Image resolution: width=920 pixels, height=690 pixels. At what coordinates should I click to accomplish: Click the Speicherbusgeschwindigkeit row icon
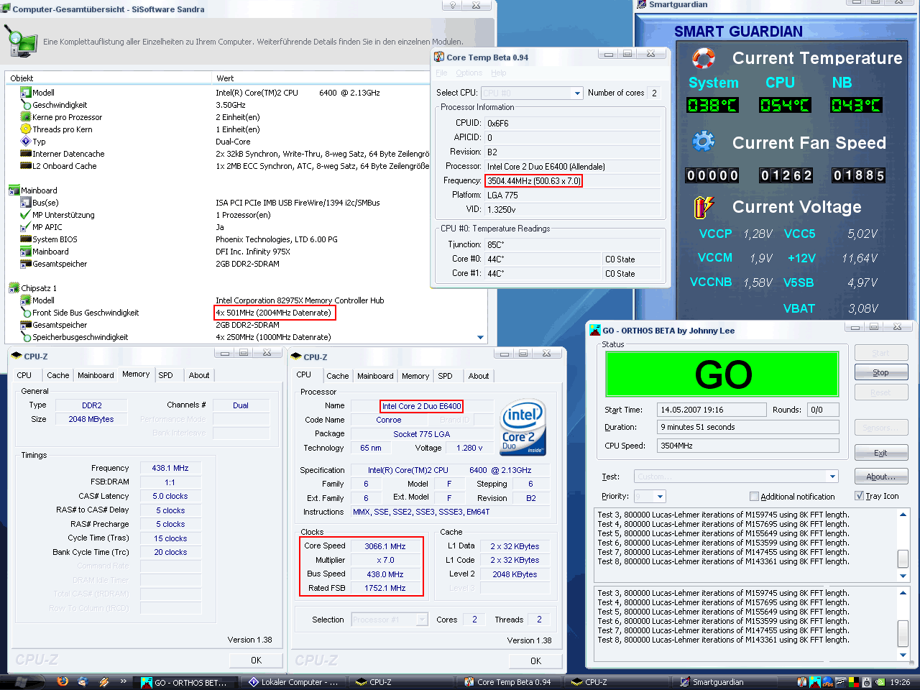[26, 337]
